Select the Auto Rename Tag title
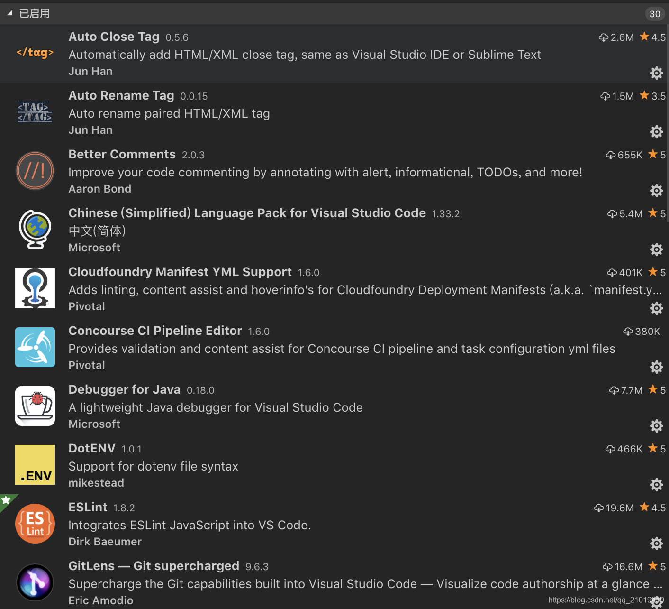The height and width of the screenshot is (609, 669). click(x=121, y=95)
